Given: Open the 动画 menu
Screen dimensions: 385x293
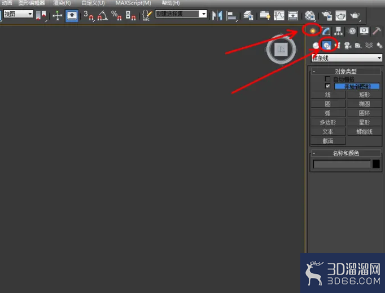Looking at the screenshot, I should click(7, 3).
